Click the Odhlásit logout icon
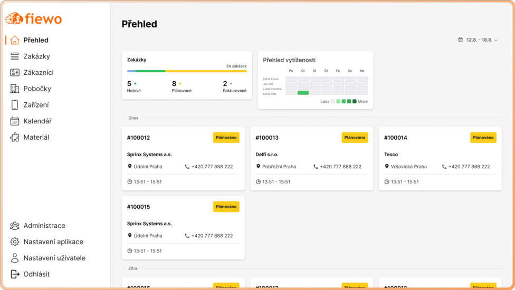515x290 pixels. pos(15,274)
